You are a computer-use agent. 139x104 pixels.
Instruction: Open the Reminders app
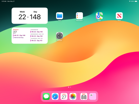(79, 16)
